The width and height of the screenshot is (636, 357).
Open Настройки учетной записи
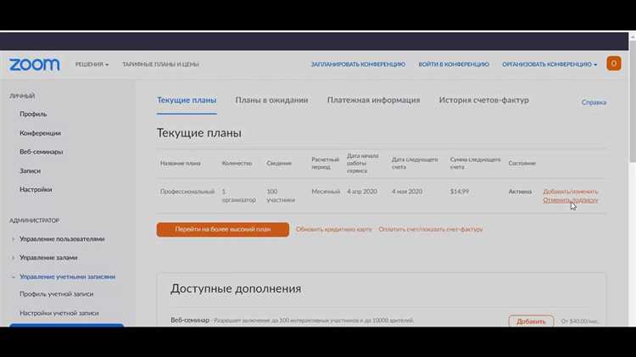point(59,313)
